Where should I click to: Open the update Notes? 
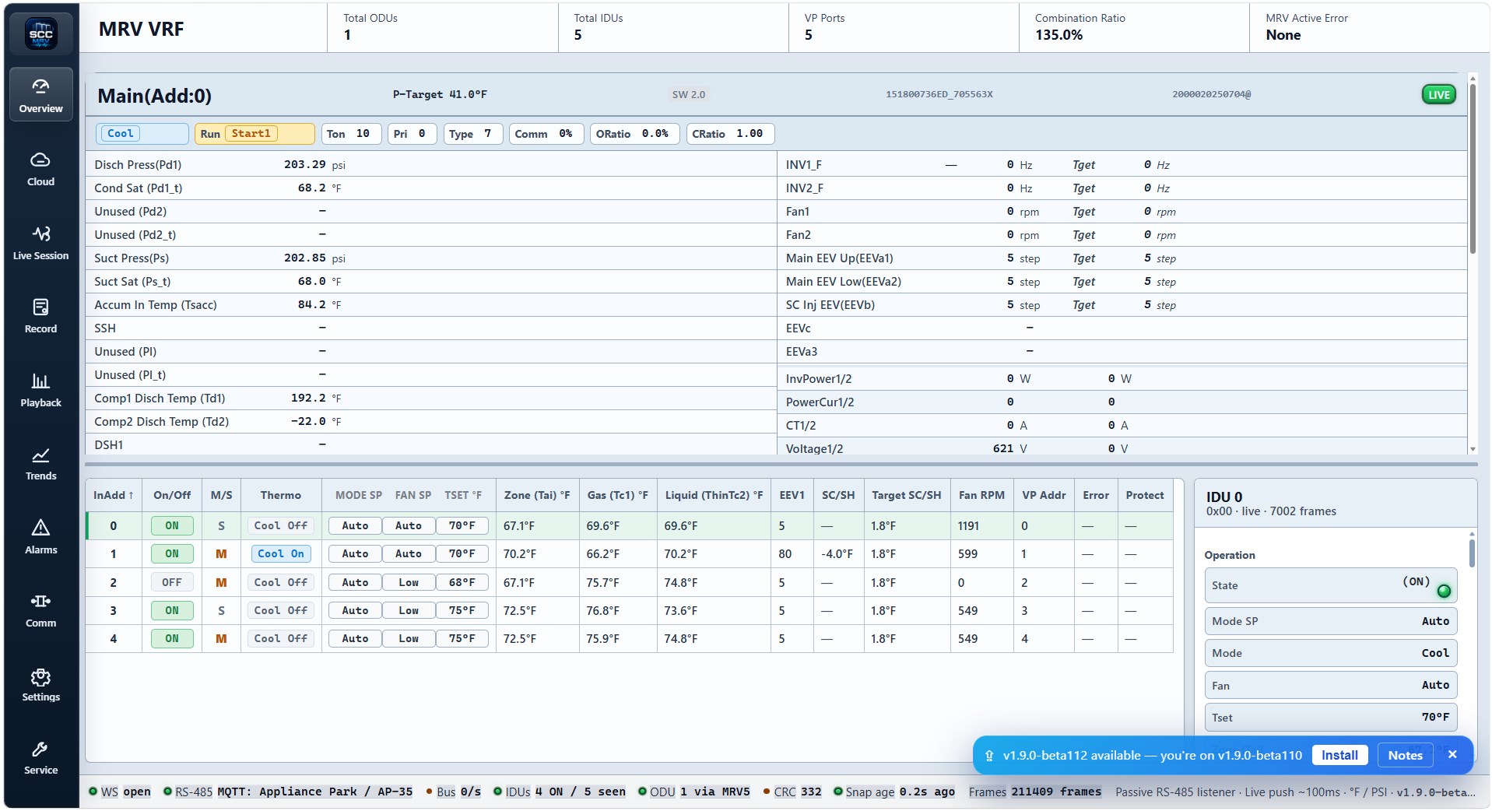point(1405,756)
